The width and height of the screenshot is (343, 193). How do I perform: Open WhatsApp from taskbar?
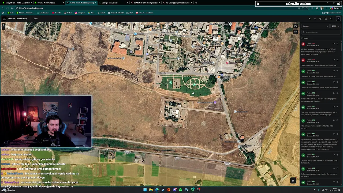[x=192, y=190]
